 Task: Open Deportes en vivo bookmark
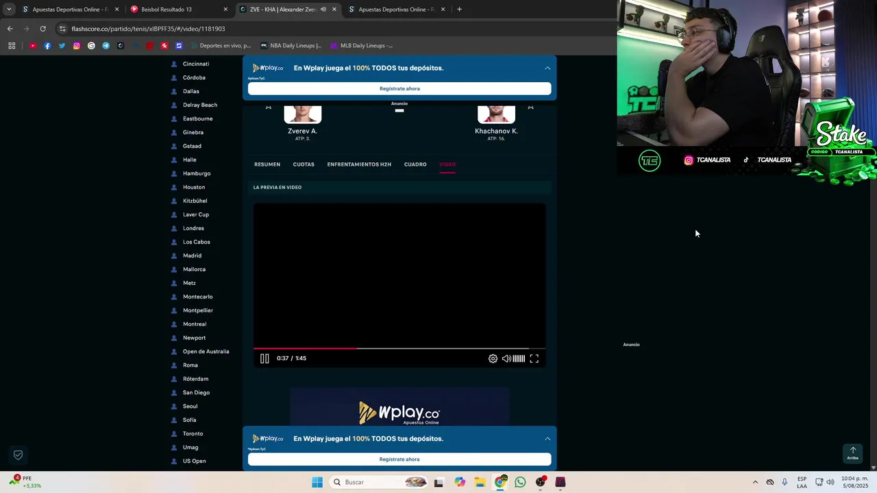coord(221,46)
